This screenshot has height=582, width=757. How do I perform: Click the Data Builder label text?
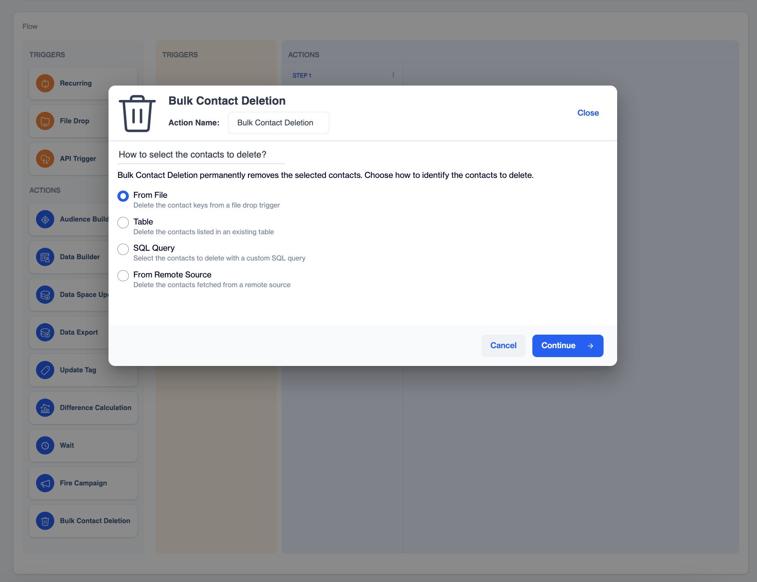point(80,257)
